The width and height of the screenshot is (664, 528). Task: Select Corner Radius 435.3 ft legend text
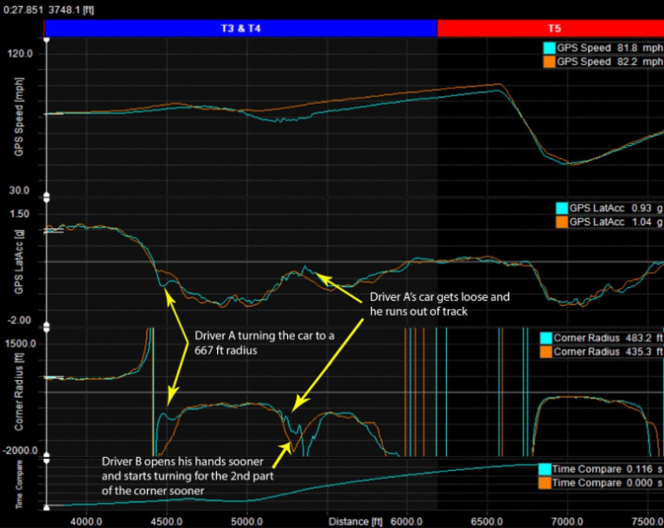608,352
